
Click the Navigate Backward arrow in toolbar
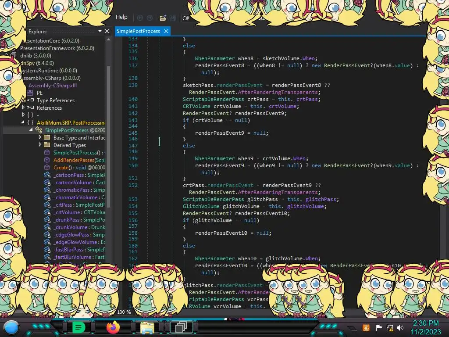[140, 18]
